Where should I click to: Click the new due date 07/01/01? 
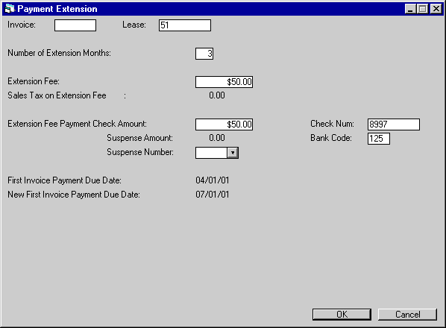213,195
